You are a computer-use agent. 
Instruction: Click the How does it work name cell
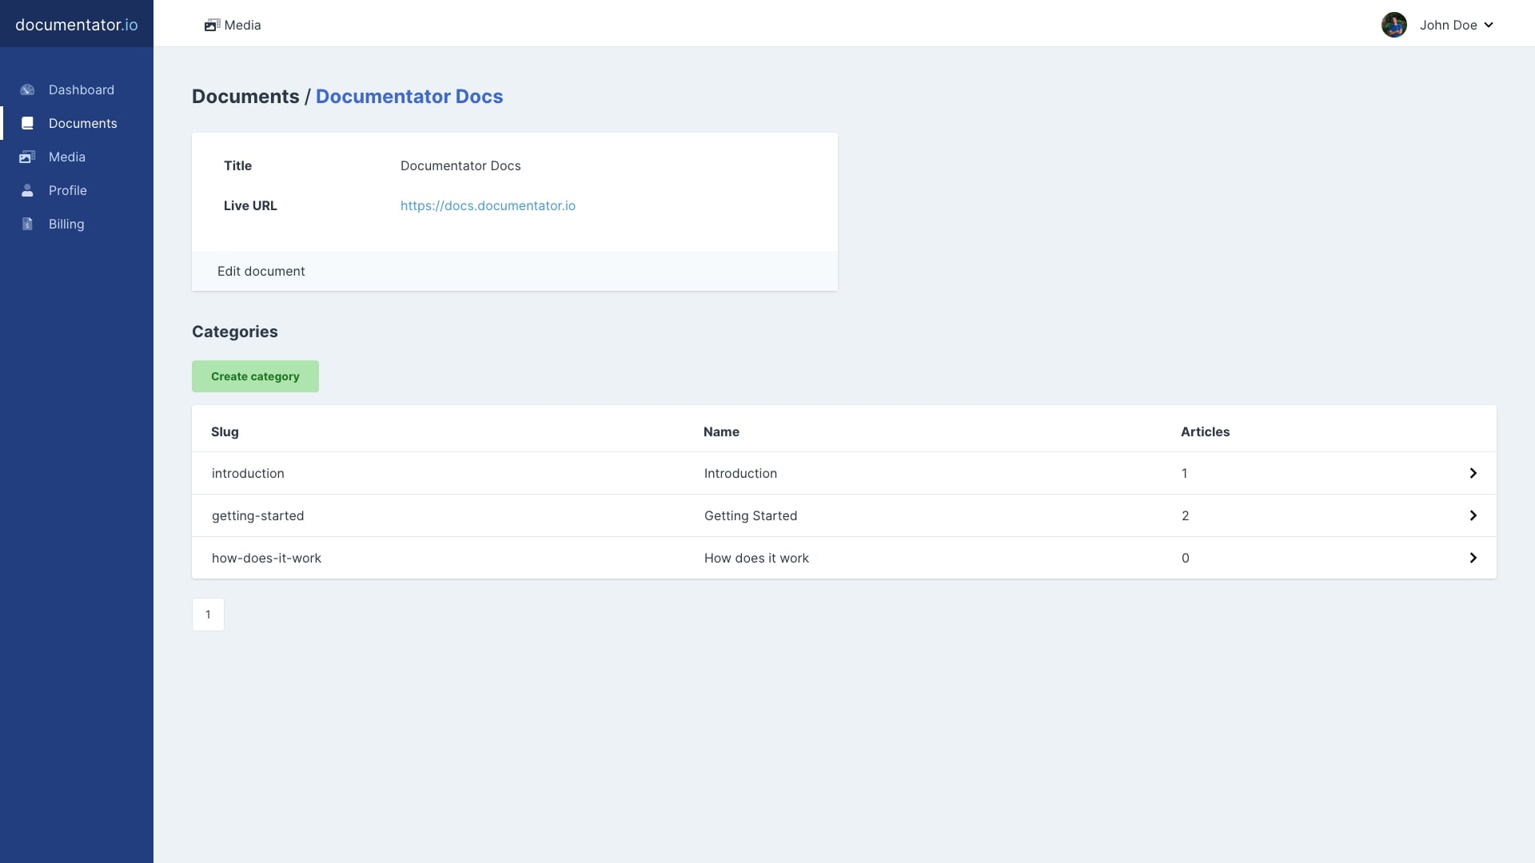click(x=756, y=559)
